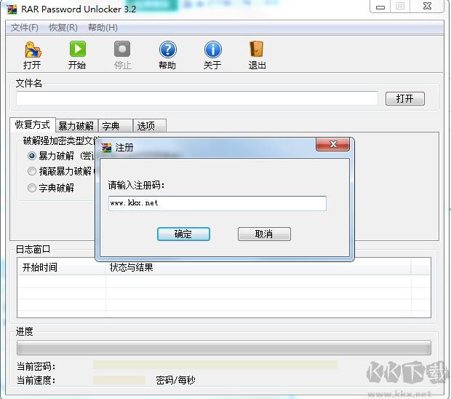The image size is (451, 399).
Task: Open the 帮助(H) menu
Action: 103,28
